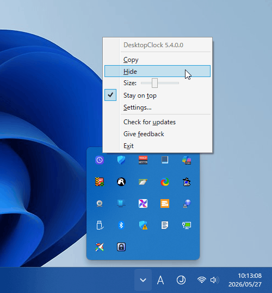Click the purple clock tray icon

pyautogui.click(x=100, y=160)
